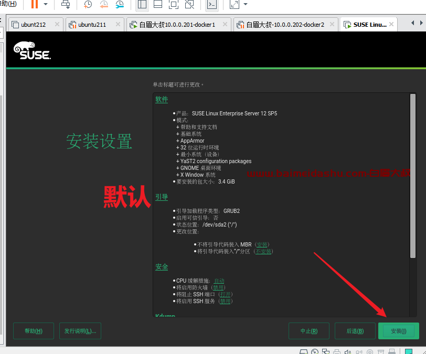Open the 帮助(H) menu in the menu bar
The image size is (426, 354).
tap(8, 4)
